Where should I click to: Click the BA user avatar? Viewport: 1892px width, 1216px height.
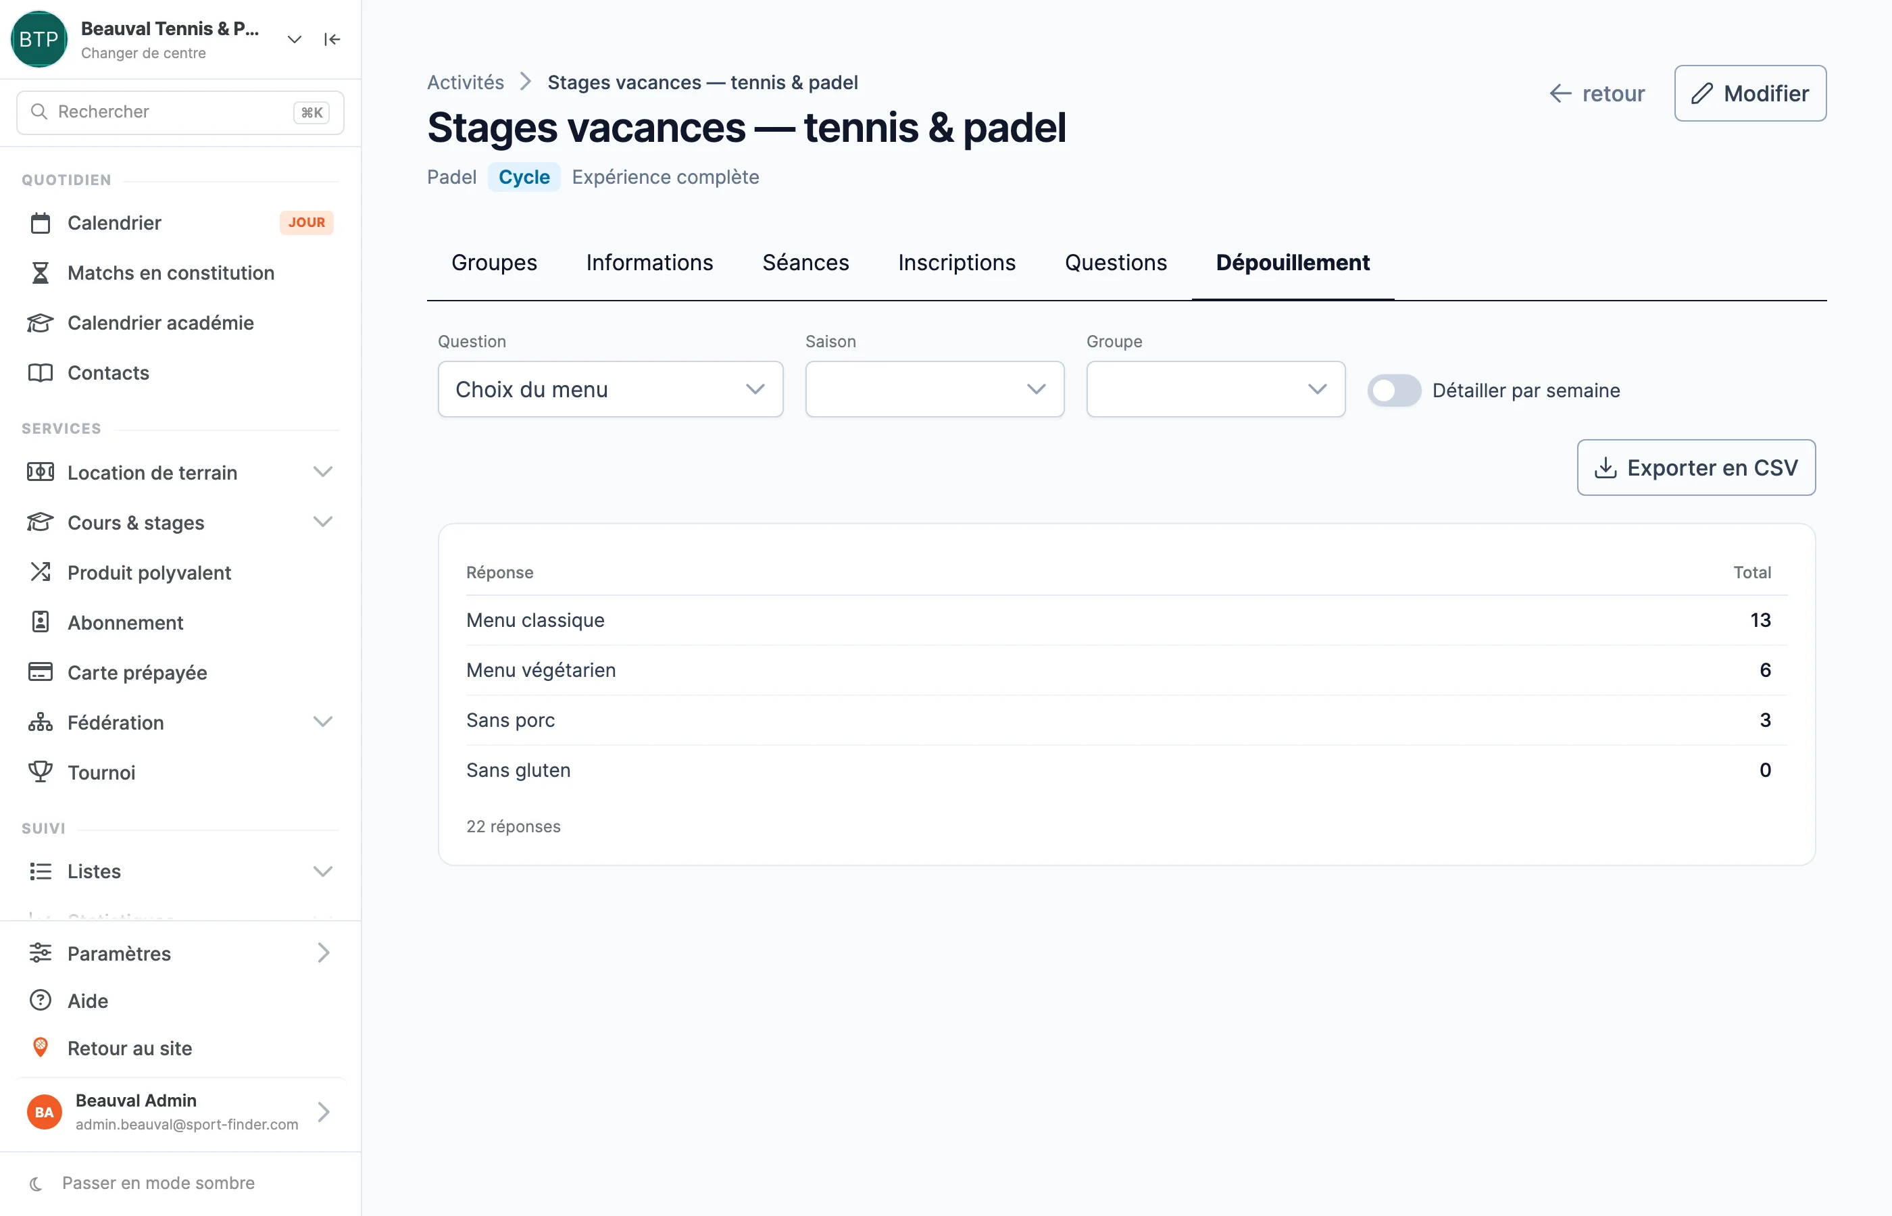click(44, 1112)
